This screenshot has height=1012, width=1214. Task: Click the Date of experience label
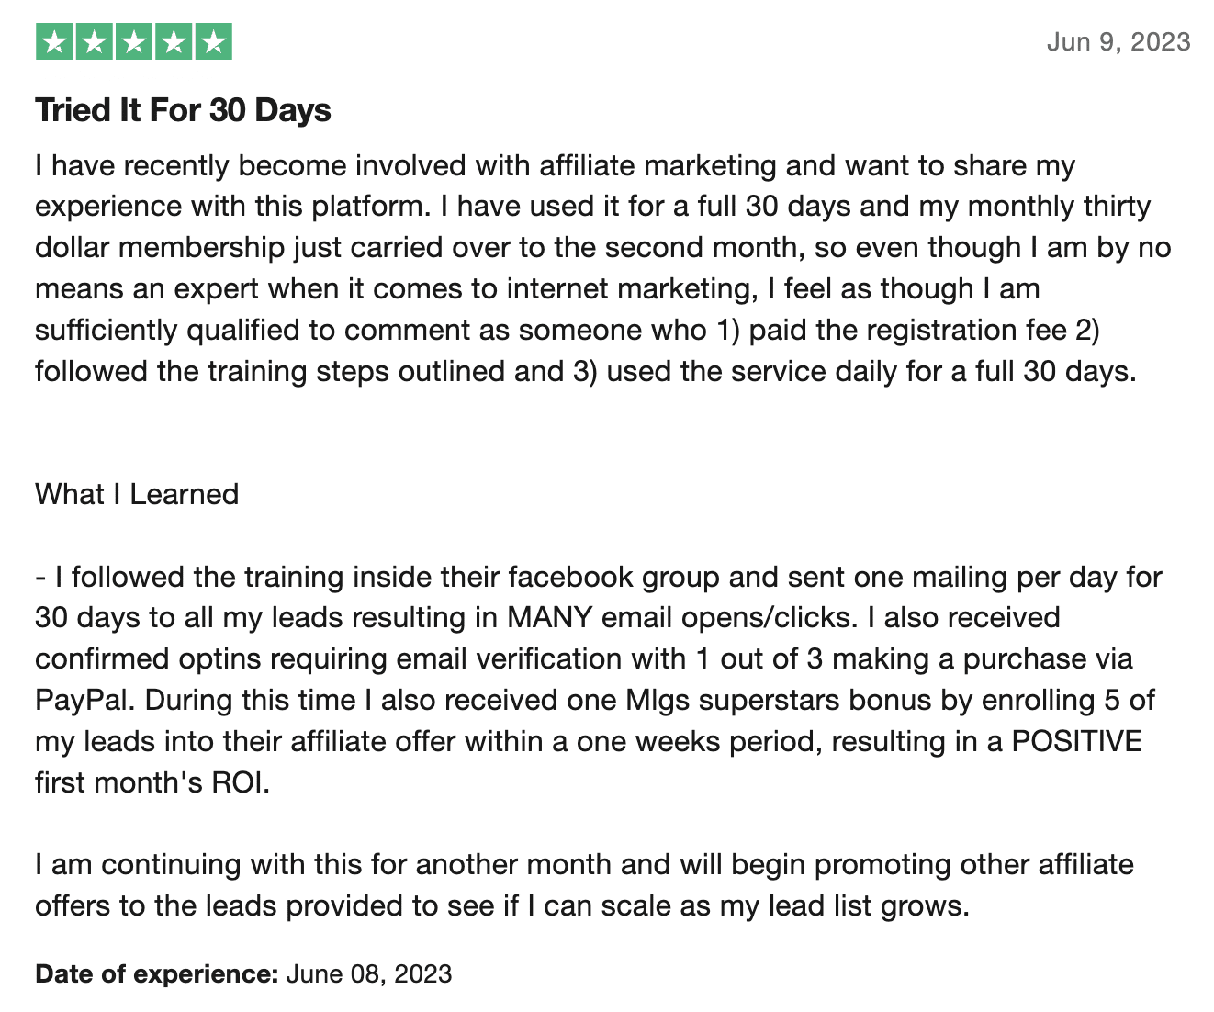point(156,973)
